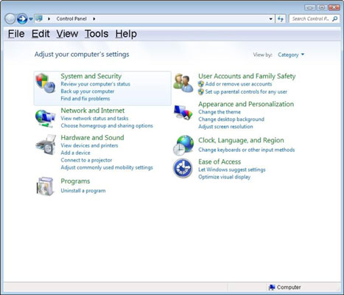The width and height of the screenshot is (344, 295).
Task: Click View devices and printers
Action: tap(89, 145)
